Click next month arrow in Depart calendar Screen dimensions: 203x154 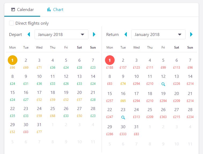click(x=94, y=34)
